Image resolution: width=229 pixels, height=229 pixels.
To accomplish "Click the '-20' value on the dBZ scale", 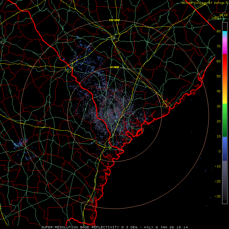I will coord(218,181).
